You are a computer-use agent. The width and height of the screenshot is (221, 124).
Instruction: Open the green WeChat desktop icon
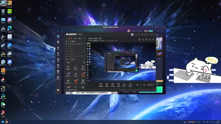click(x=3, y=105)
